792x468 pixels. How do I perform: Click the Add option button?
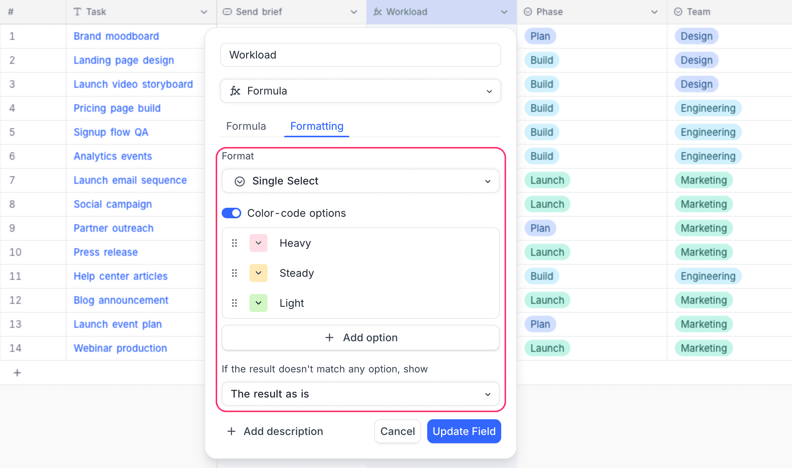click(x=361, y=337)
